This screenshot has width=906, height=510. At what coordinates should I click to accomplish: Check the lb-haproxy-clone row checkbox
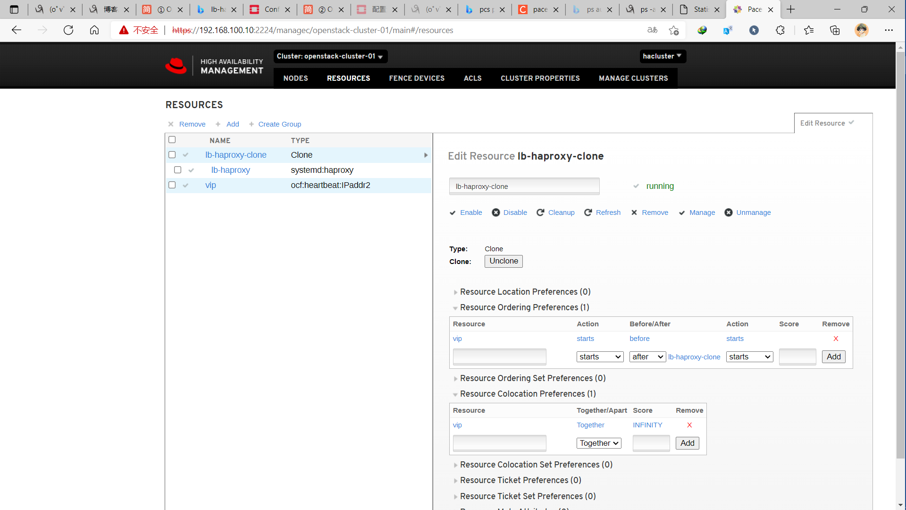[x=172, y=155]
